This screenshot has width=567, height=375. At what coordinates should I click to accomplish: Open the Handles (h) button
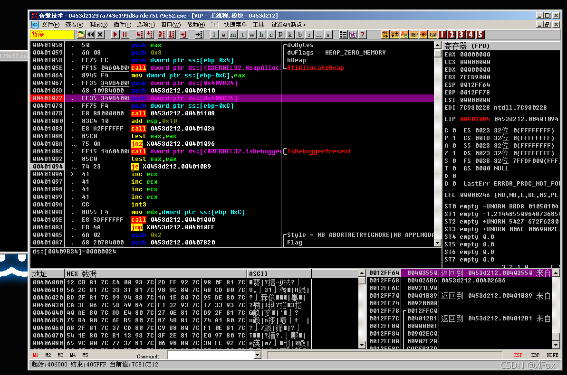[261, 35]
